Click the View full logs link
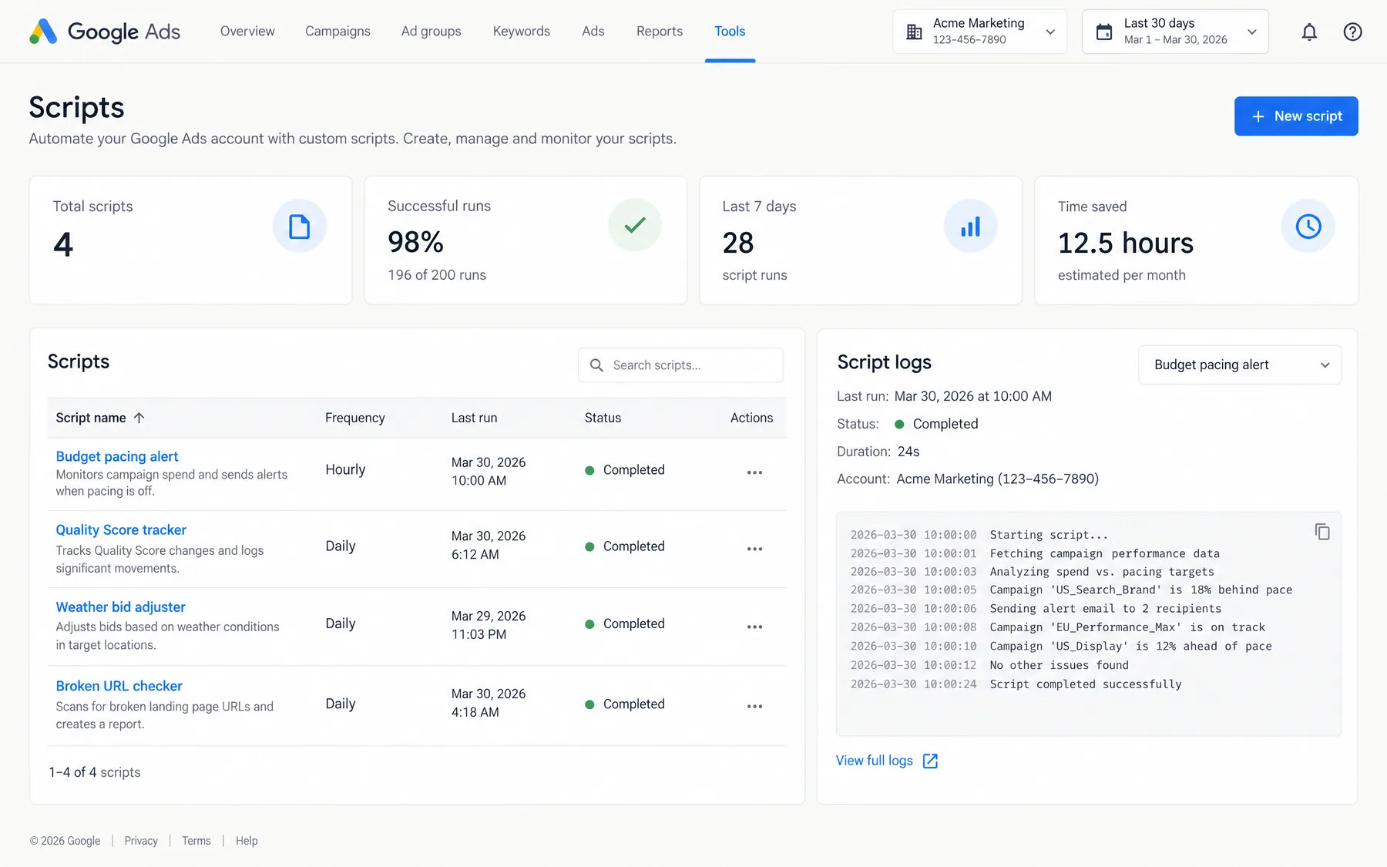This screenshot has height=867, width=1387. [875, 761]
